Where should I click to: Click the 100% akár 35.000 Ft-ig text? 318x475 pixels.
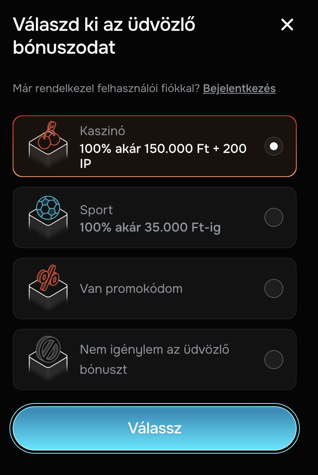[x=150, y=228]
